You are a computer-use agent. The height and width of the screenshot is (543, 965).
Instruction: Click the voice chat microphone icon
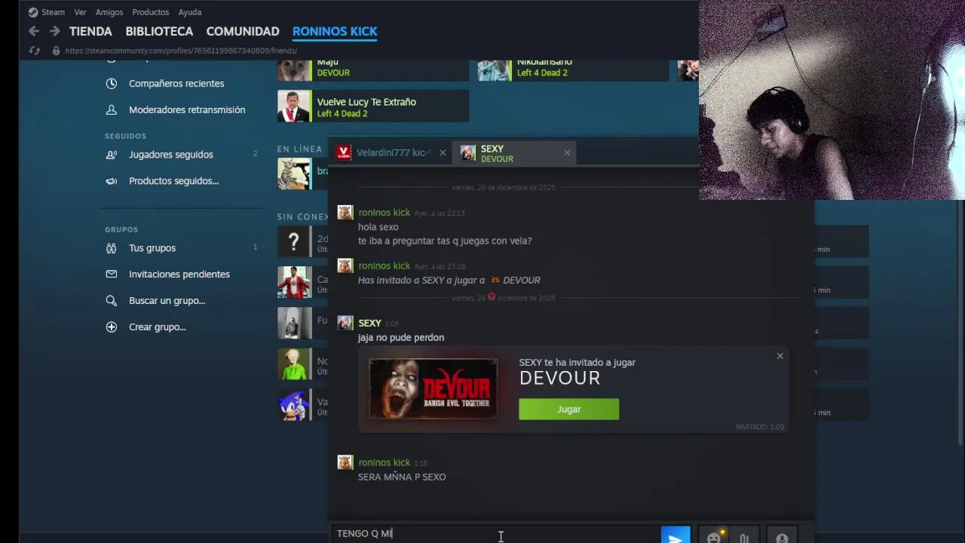782,538
